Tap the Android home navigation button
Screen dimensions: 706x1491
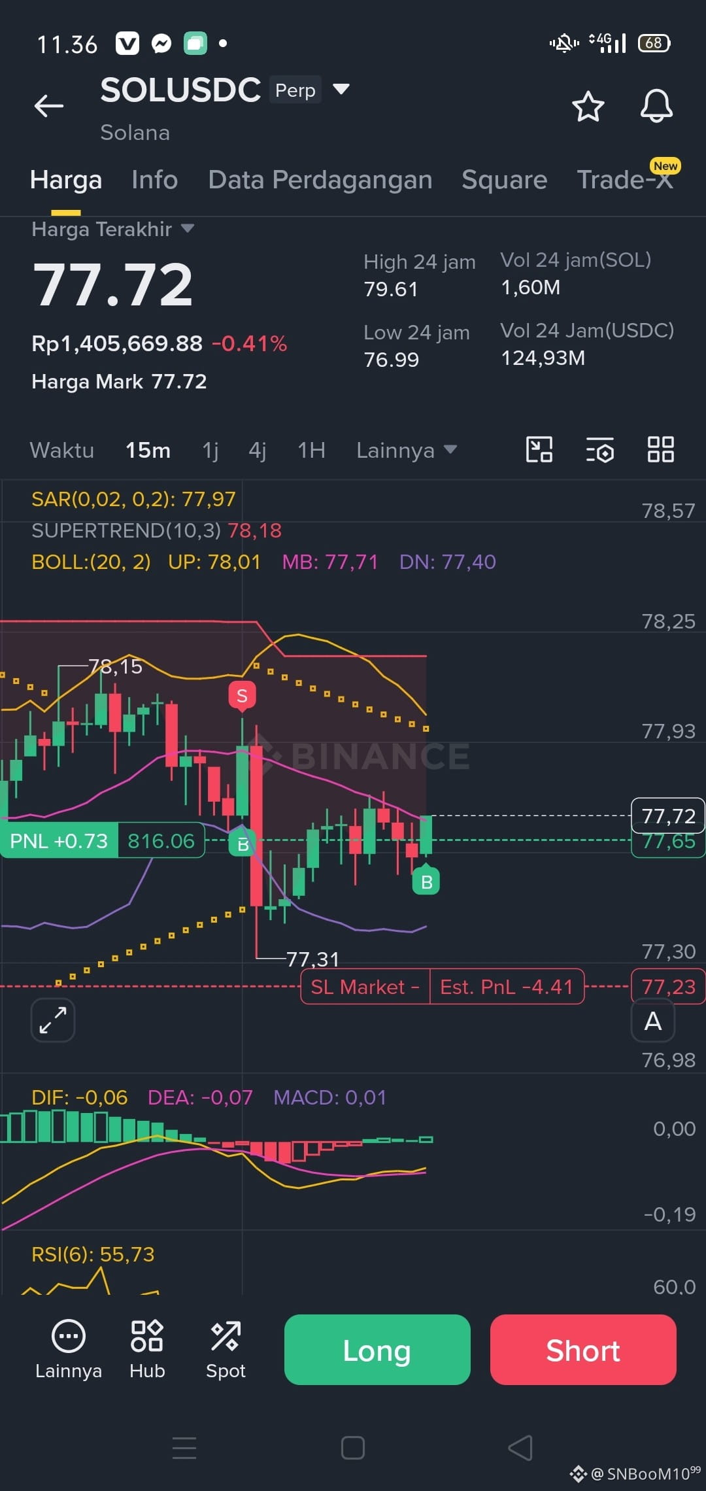pyautogui.click(x=353, y=1448)
